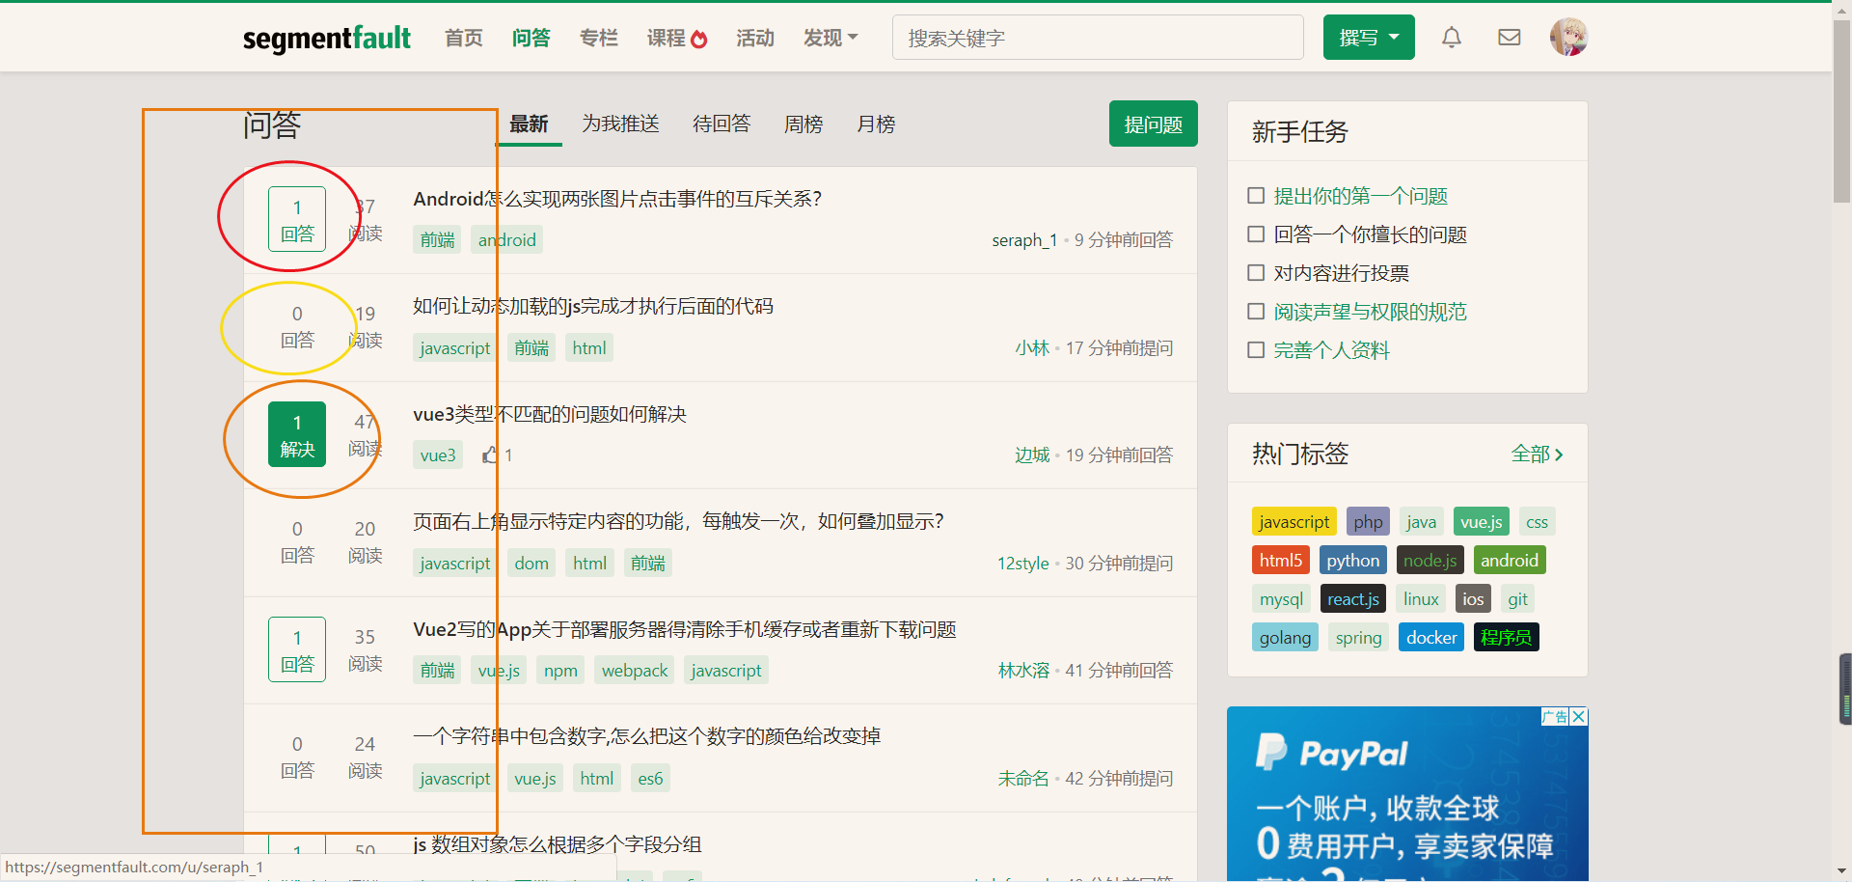Image resolution: width=1852 pixels, height=882 pixels.
Task: Click the es6 tag on string question
Action: click(650, 778)
